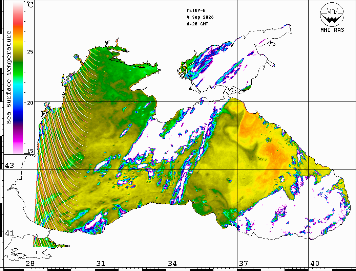Screen dimensions: 356x271
Task: Click the °C unit symbol
Action: 30,4
